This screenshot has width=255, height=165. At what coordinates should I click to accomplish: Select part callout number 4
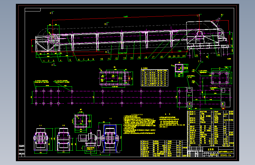pyautogui.click(x=61, y=60)
